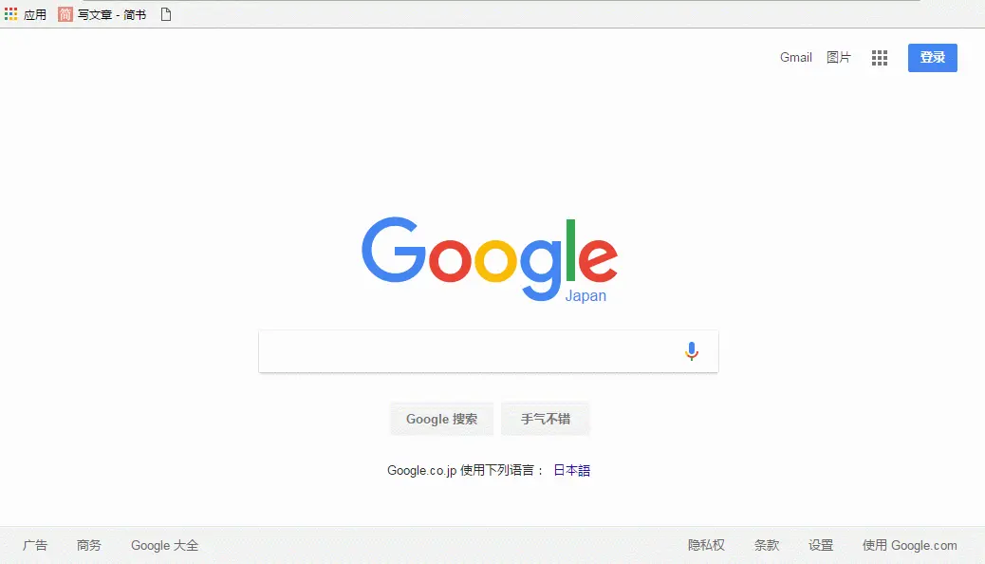Image resolution: width=985 pixels, height=564 pixels.
Task: Click the Jianshu bookmark favicon
Action: pos(65,14)
